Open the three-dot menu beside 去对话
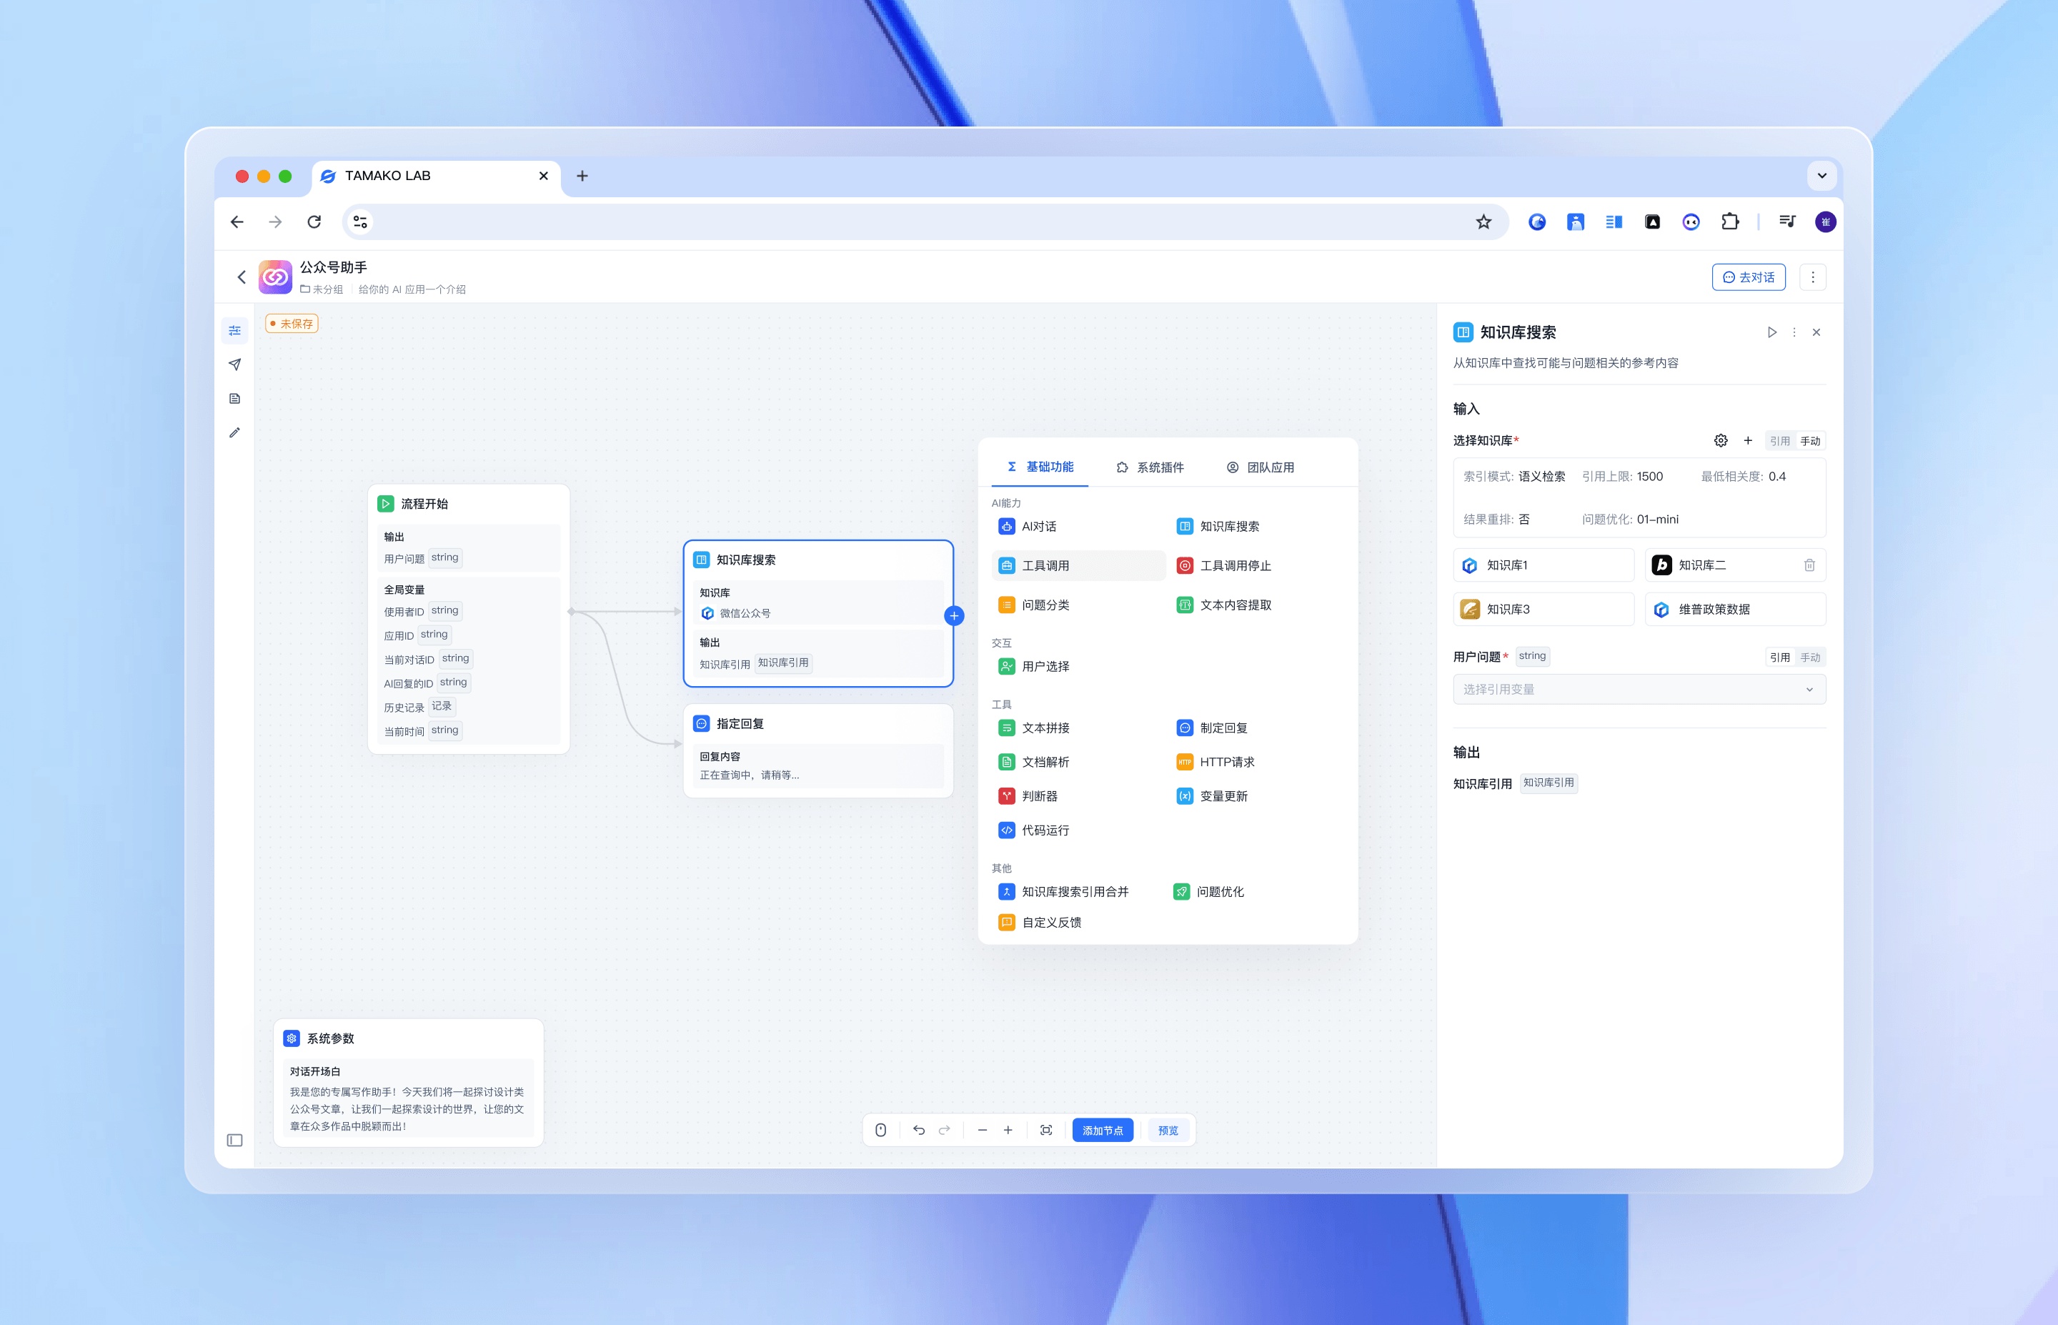 coord(1812,277)
